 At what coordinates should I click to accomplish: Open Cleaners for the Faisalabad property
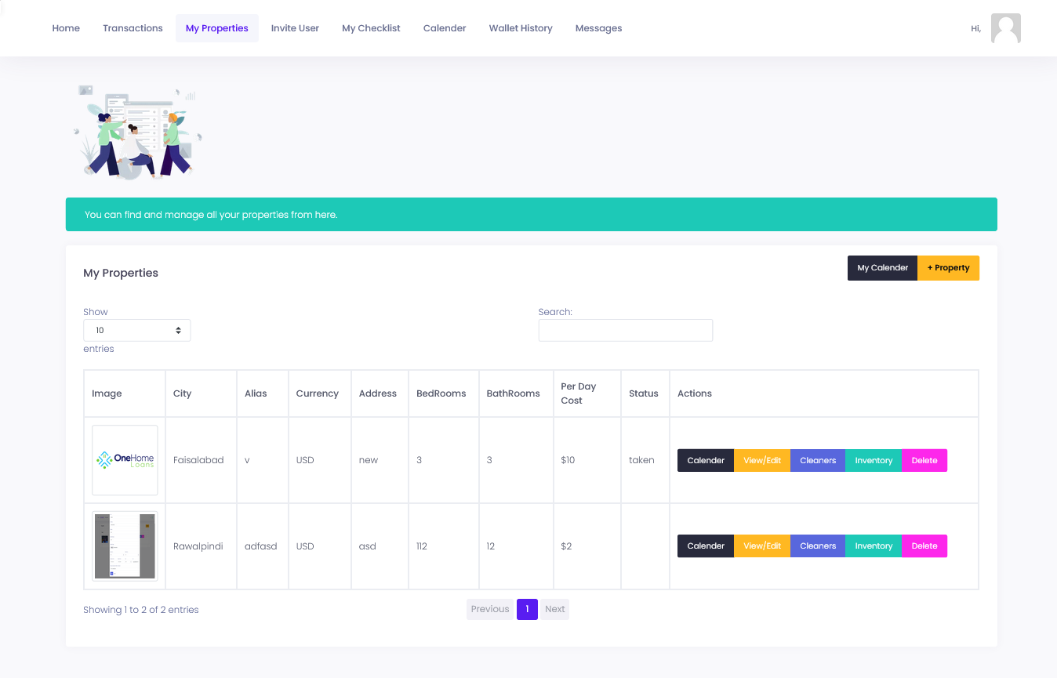coord(818,460)
